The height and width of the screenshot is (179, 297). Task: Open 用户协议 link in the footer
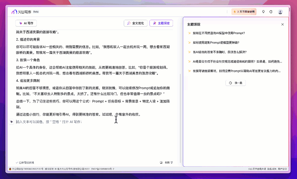pos(282,169)
